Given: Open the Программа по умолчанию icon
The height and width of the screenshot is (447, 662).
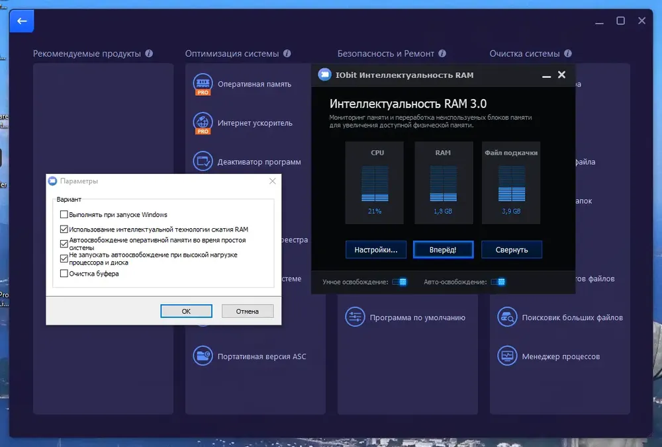Looking at the screenshot, I should pos(355,317).
